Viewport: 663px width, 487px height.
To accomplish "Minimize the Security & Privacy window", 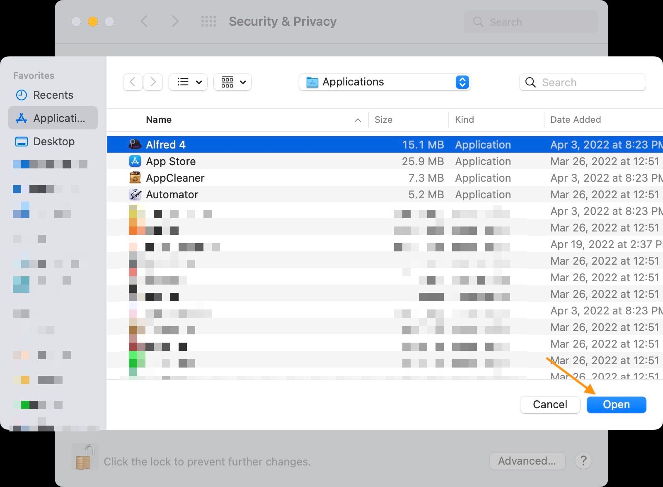I will [93, 22].
